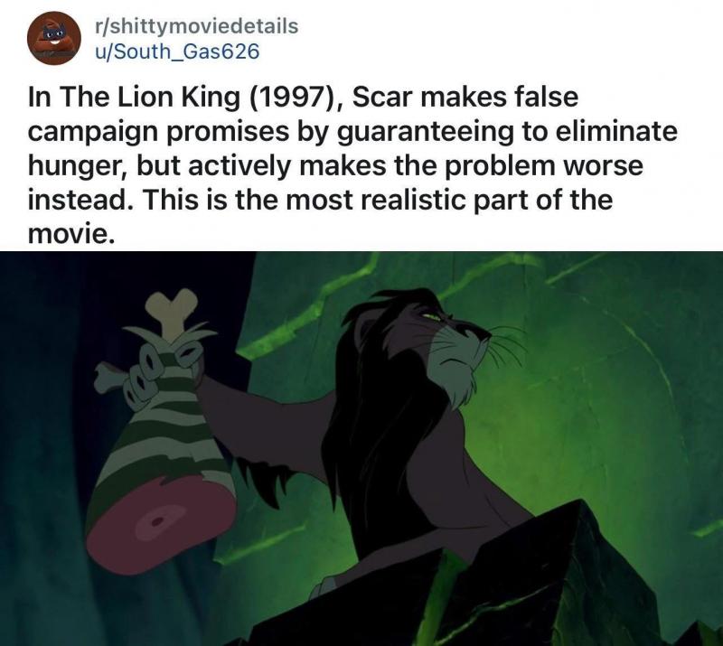
Task: Click on Scar's face in the image
Action: pyautogui.click(x=453, y=341)
